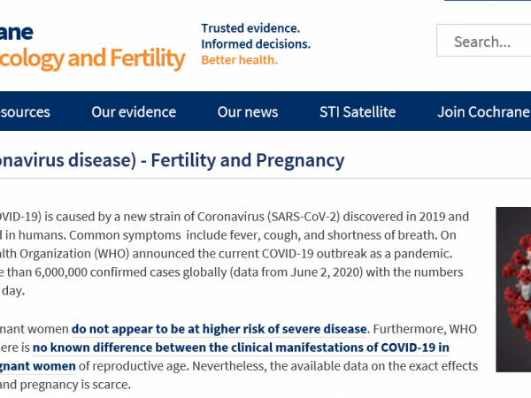Click the orange Gynaecology and Fertility logo
The height and width of the screenshot is (398, 531).
coord(92,58)
